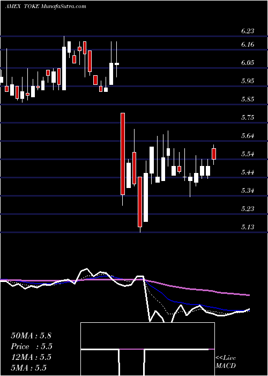
Task: Select the 5.85 price axis label
Action: pyautogui.click(x=247, y=99)
